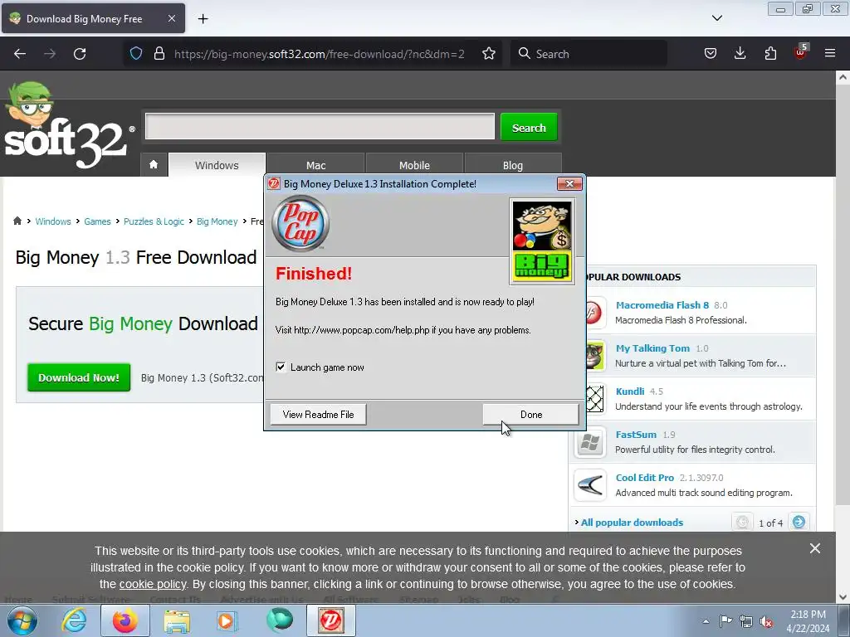850x637 pixels.
Task: Select the Windows navigation tab
Action: [x=217, y=165]
